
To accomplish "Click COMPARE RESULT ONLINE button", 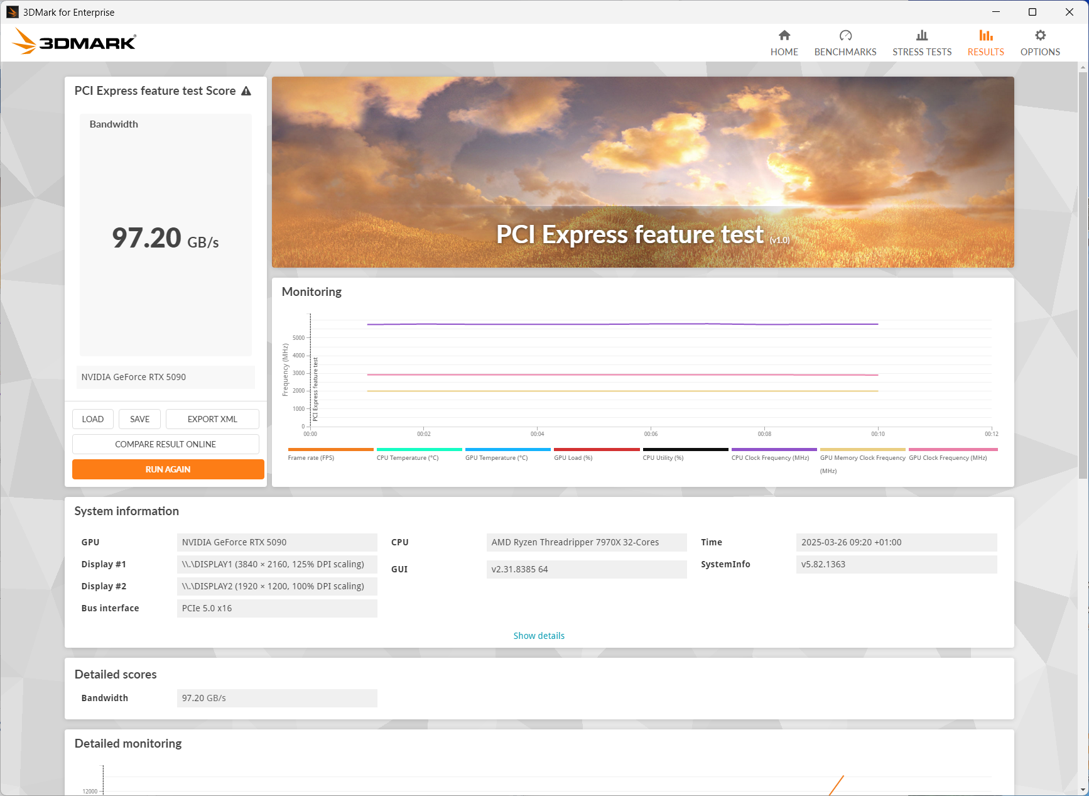I will coord(166,444).
